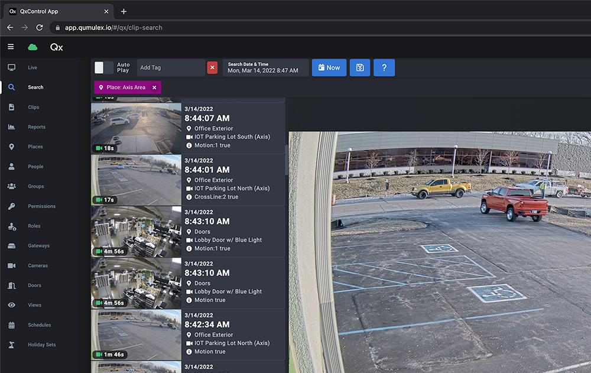Open the Search page
The height and width of the screenshot is (373, 591).
tap(35, 87)
